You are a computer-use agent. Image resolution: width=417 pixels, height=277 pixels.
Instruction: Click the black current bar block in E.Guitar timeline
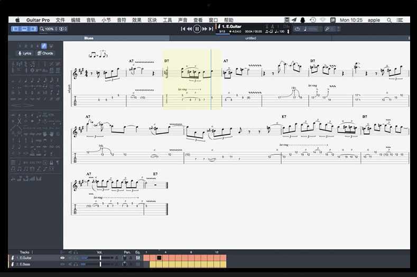(x=159, y=257)
